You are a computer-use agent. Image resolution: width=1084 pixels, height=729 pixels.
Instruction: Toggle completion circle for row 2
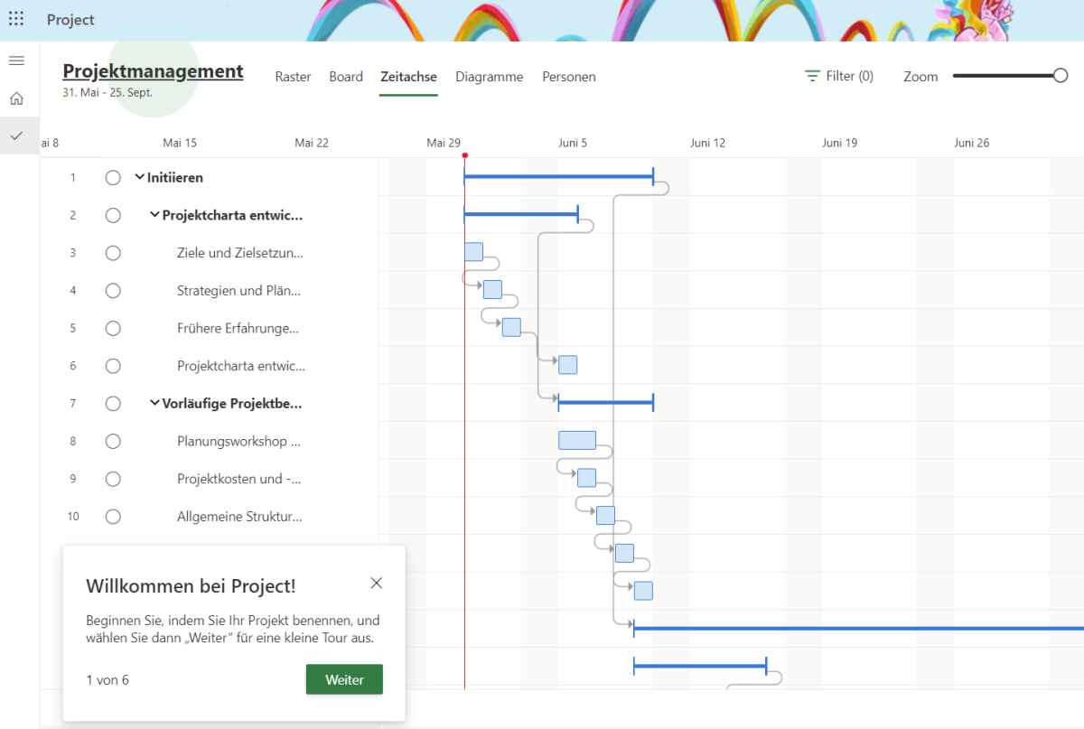pos(113,215)
